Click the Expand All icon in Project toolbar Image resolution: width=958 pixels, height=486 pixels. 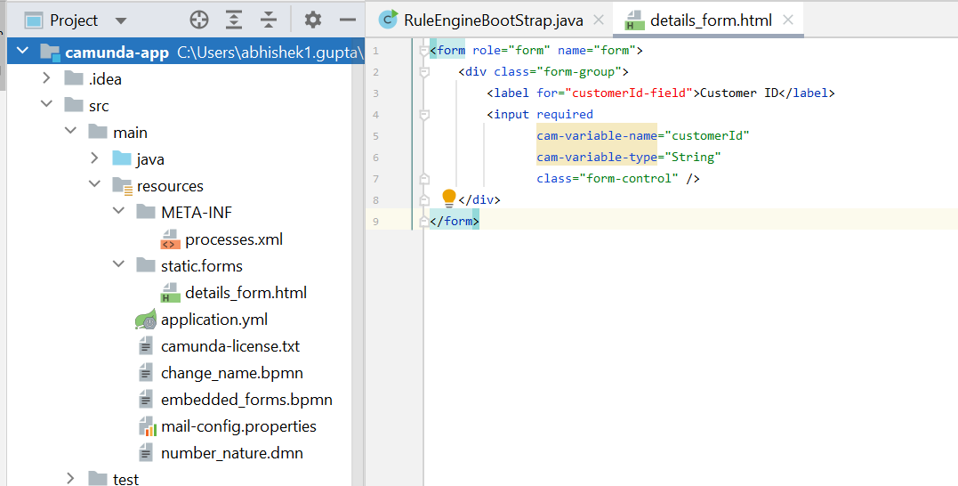coord(233,20)
